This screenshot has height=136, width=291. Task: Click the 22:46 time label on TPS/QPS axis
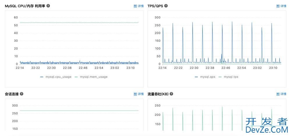pos(226,68)
